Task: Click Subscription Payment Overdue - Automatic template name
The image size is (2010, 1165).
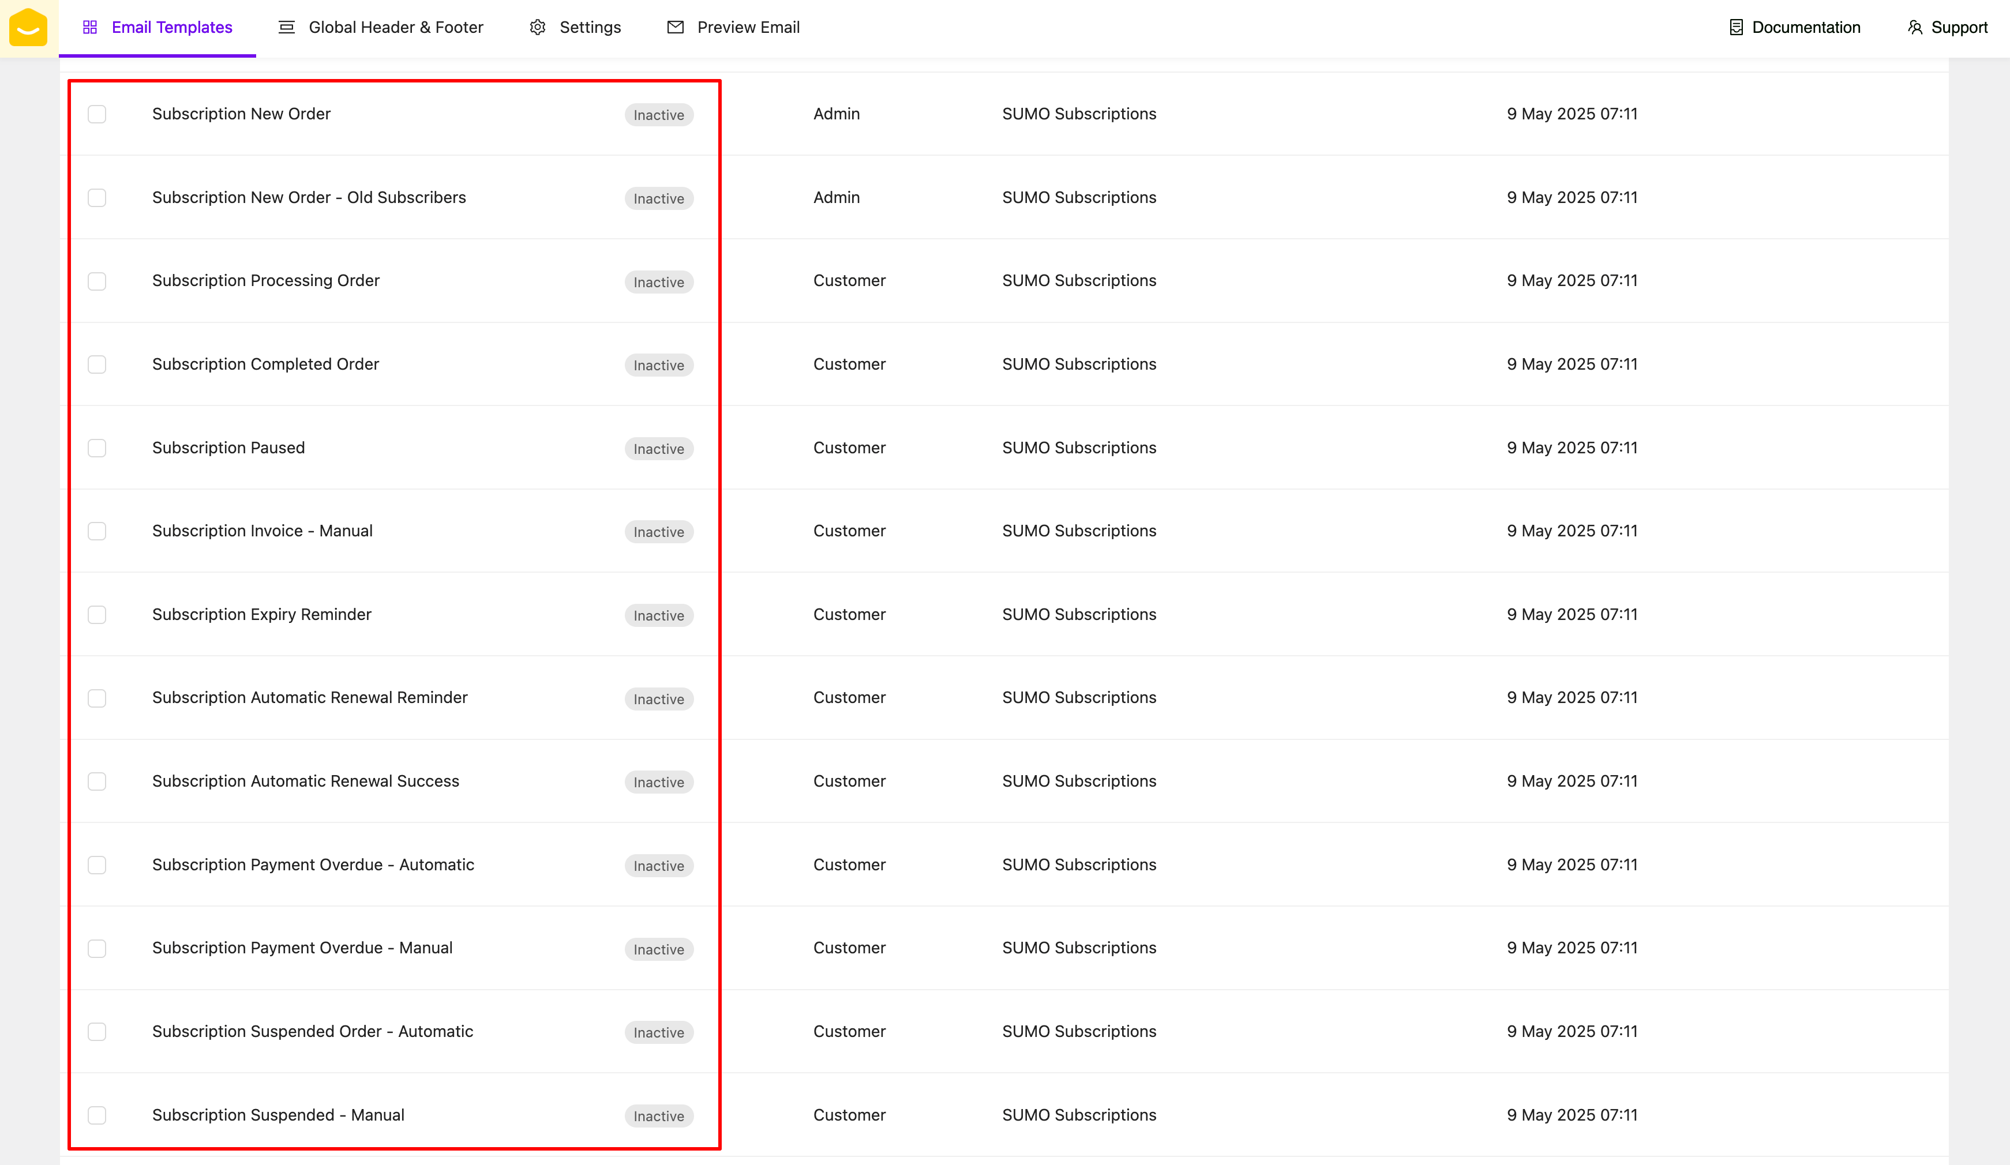Action: [313, 865]
